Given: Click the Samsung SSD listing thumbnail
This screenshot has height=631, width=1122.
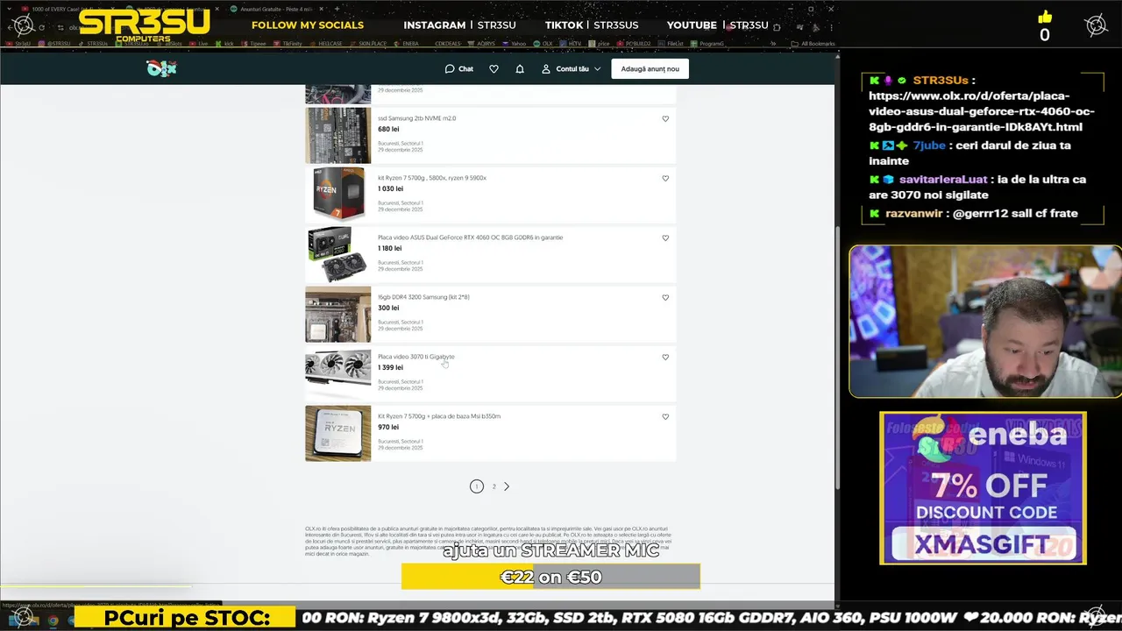Looking at the screenshot, I should [338, 135].
